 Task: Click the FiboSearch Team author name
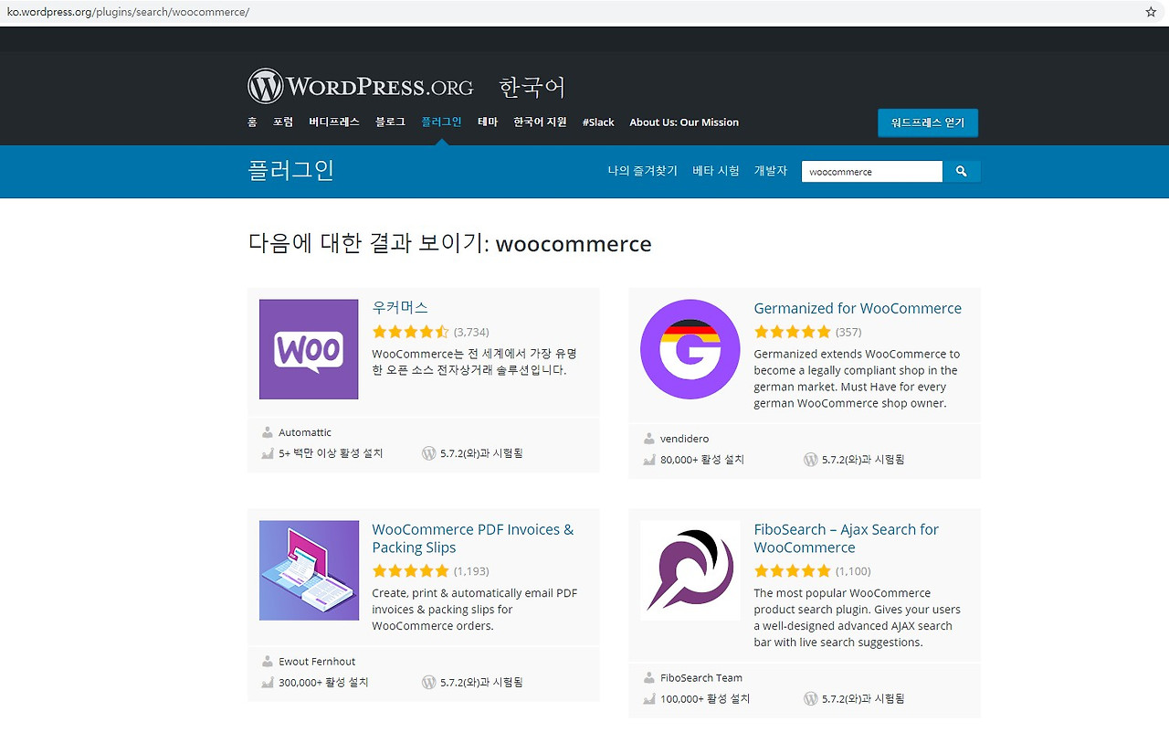[x=701, y=677]
